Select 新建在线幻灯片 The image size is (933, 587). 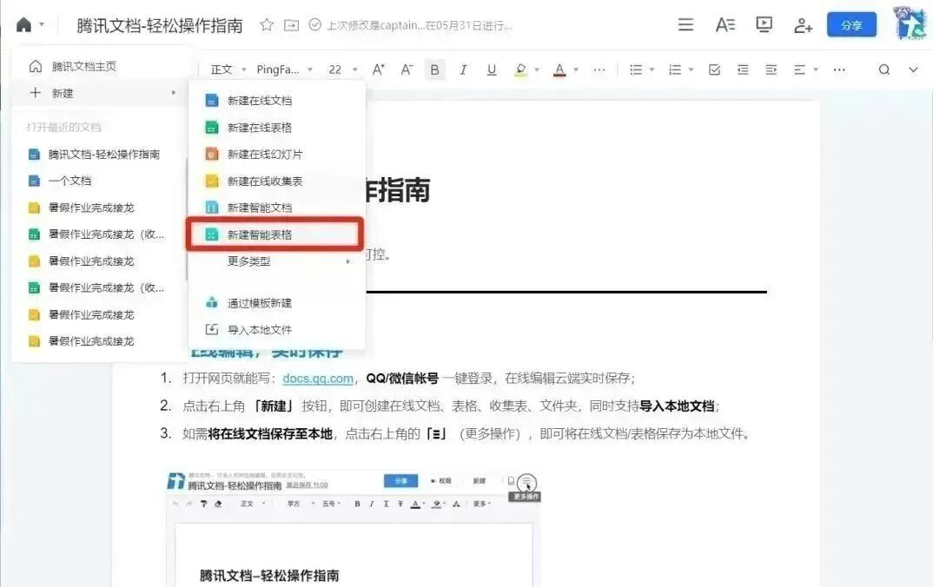[x=277, y=154]
